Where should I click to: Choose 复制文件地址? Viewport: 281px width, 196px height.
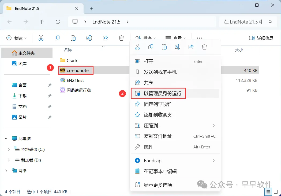point(175,136)
